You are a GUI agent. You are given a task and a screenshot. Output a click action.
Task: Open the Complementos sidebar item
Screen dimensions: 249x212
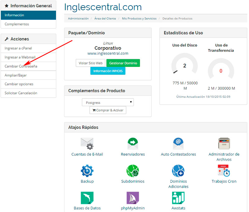pyautogui.click(x=28, y=24)
